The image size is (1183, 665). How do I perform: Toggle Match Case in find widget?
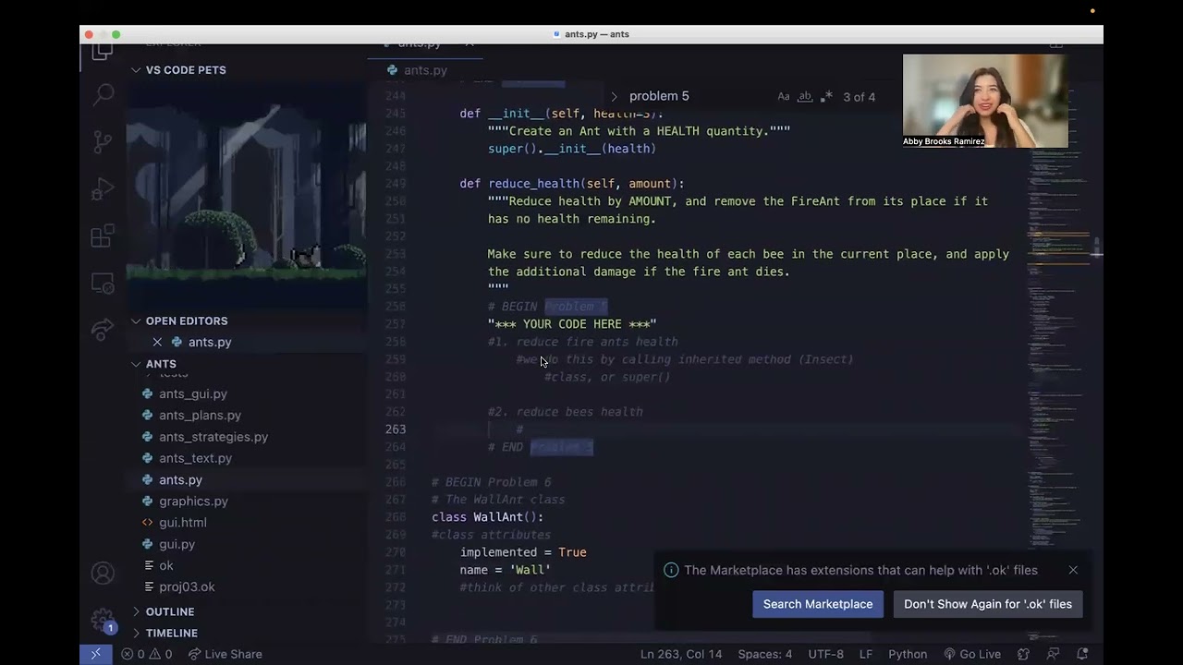pos(783,96)
